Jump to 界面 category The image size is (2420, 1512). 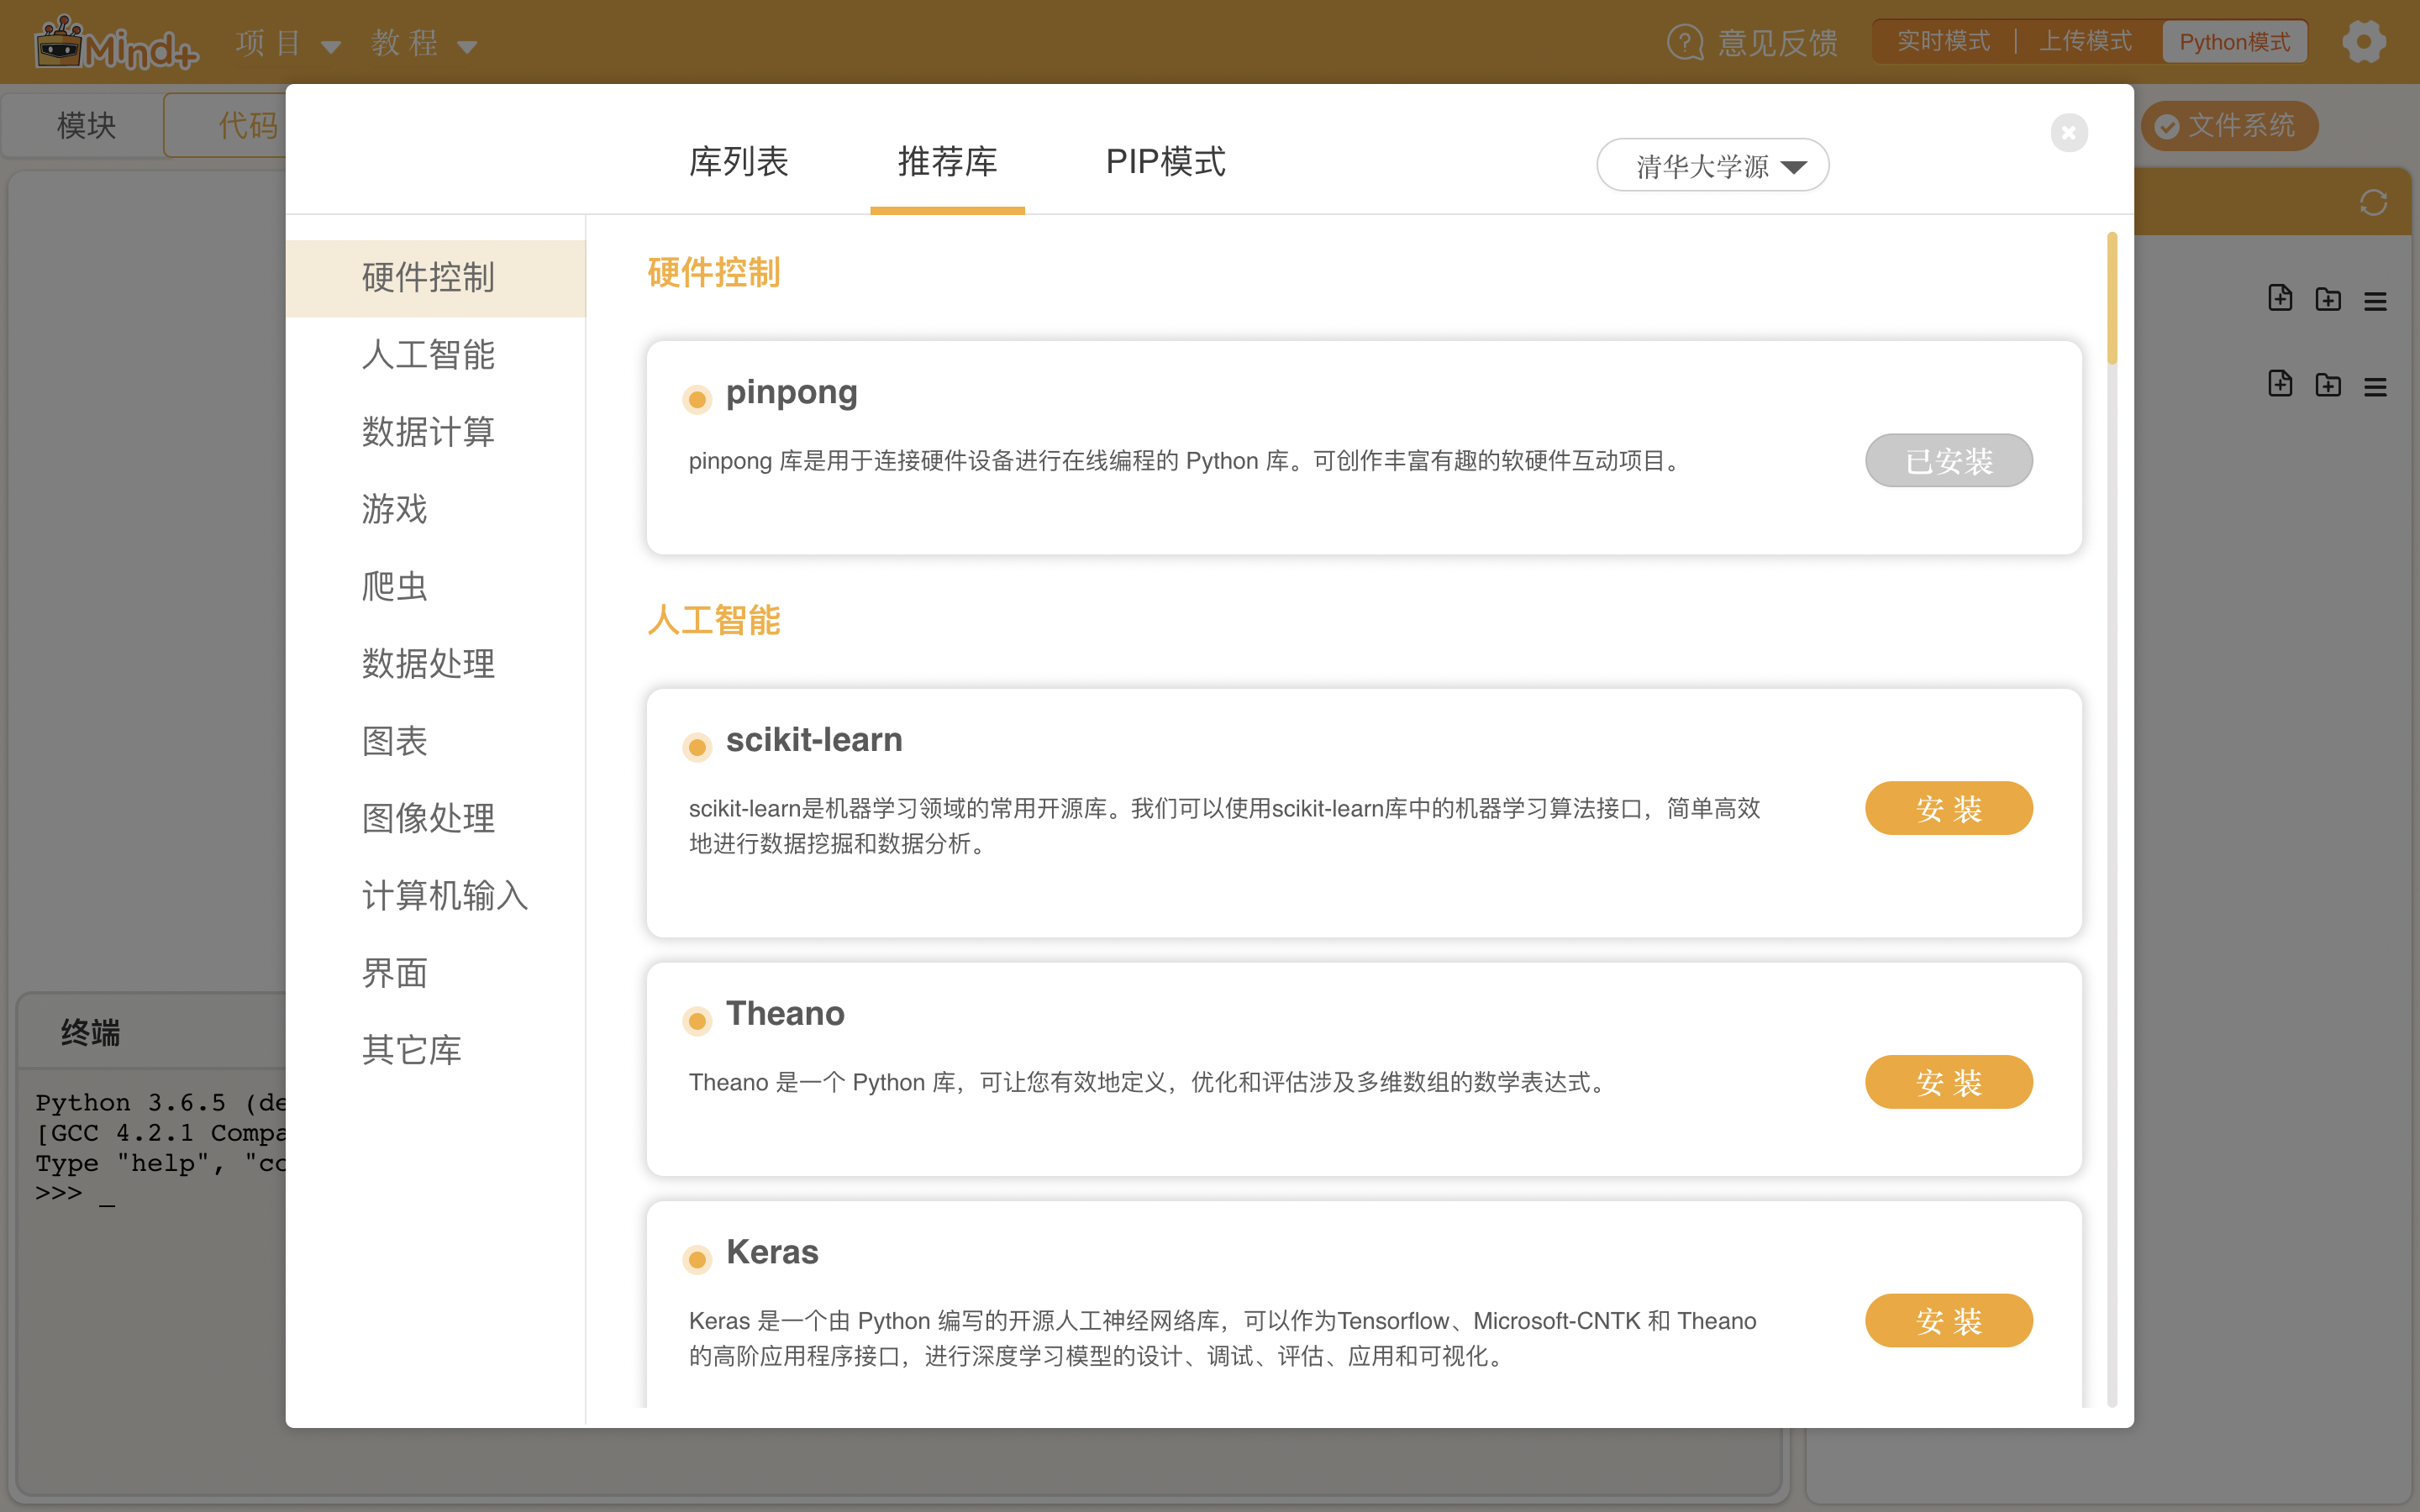[435, 973]
